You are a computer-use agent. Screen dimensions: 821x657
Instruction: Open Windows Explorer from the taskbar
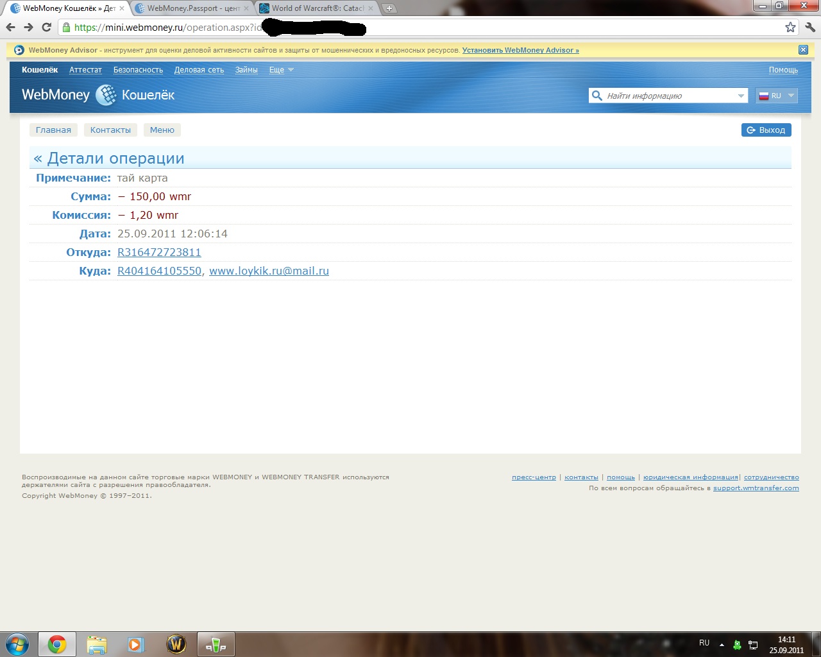[x=97, y=644]
